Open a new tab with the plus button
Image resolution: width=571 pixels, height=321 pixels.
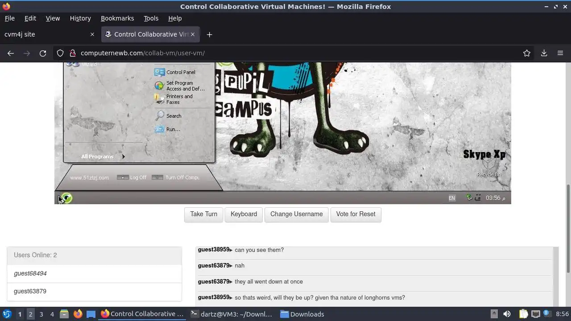tap(209, 34)
